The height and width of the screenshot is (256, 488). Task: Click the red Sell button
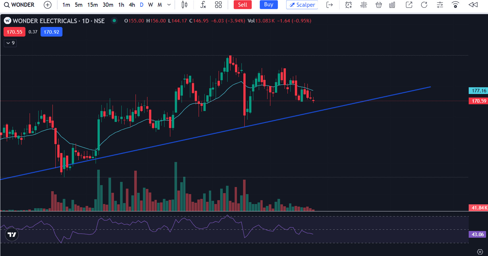tap(242, 5)
